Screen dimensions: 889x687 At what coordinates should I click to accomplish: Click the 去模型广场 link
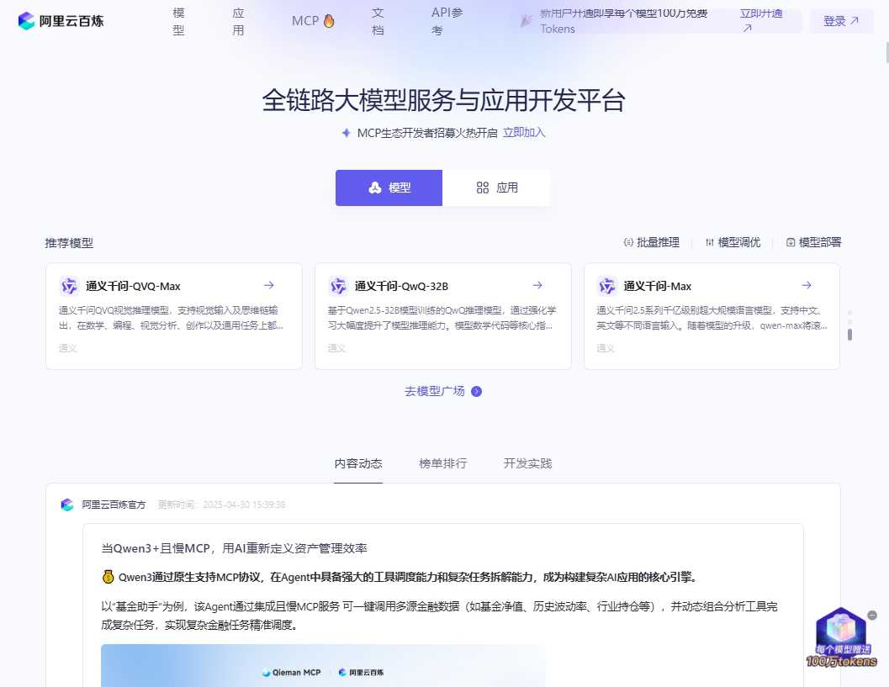(443, 391)
